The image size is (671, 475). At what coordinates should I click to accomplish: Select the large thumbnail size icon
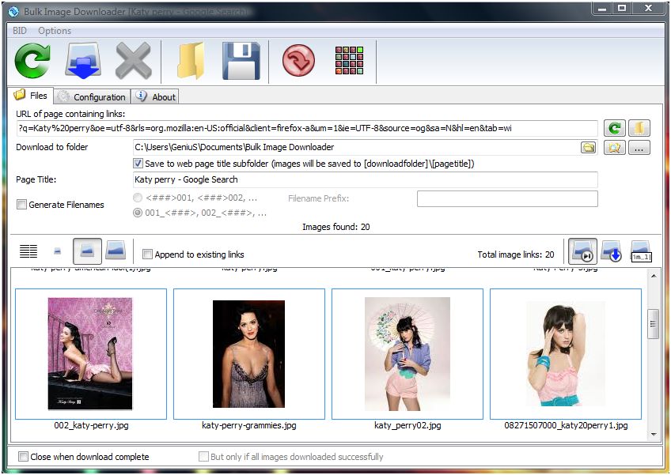pos(116,251)
